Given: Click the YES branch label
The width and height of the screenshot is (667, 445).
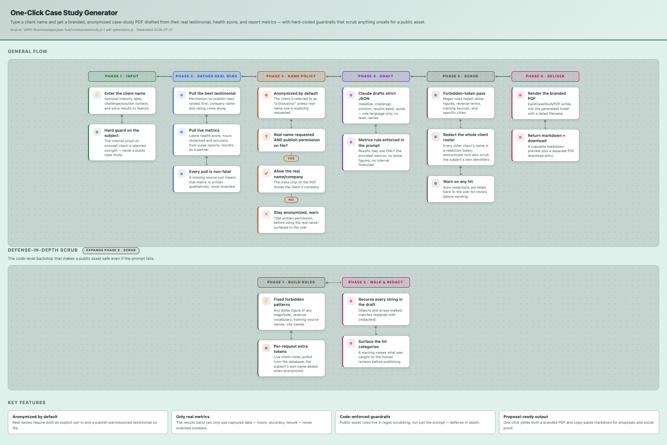Looking at the screenshot, I should click(x=291, y=159).
